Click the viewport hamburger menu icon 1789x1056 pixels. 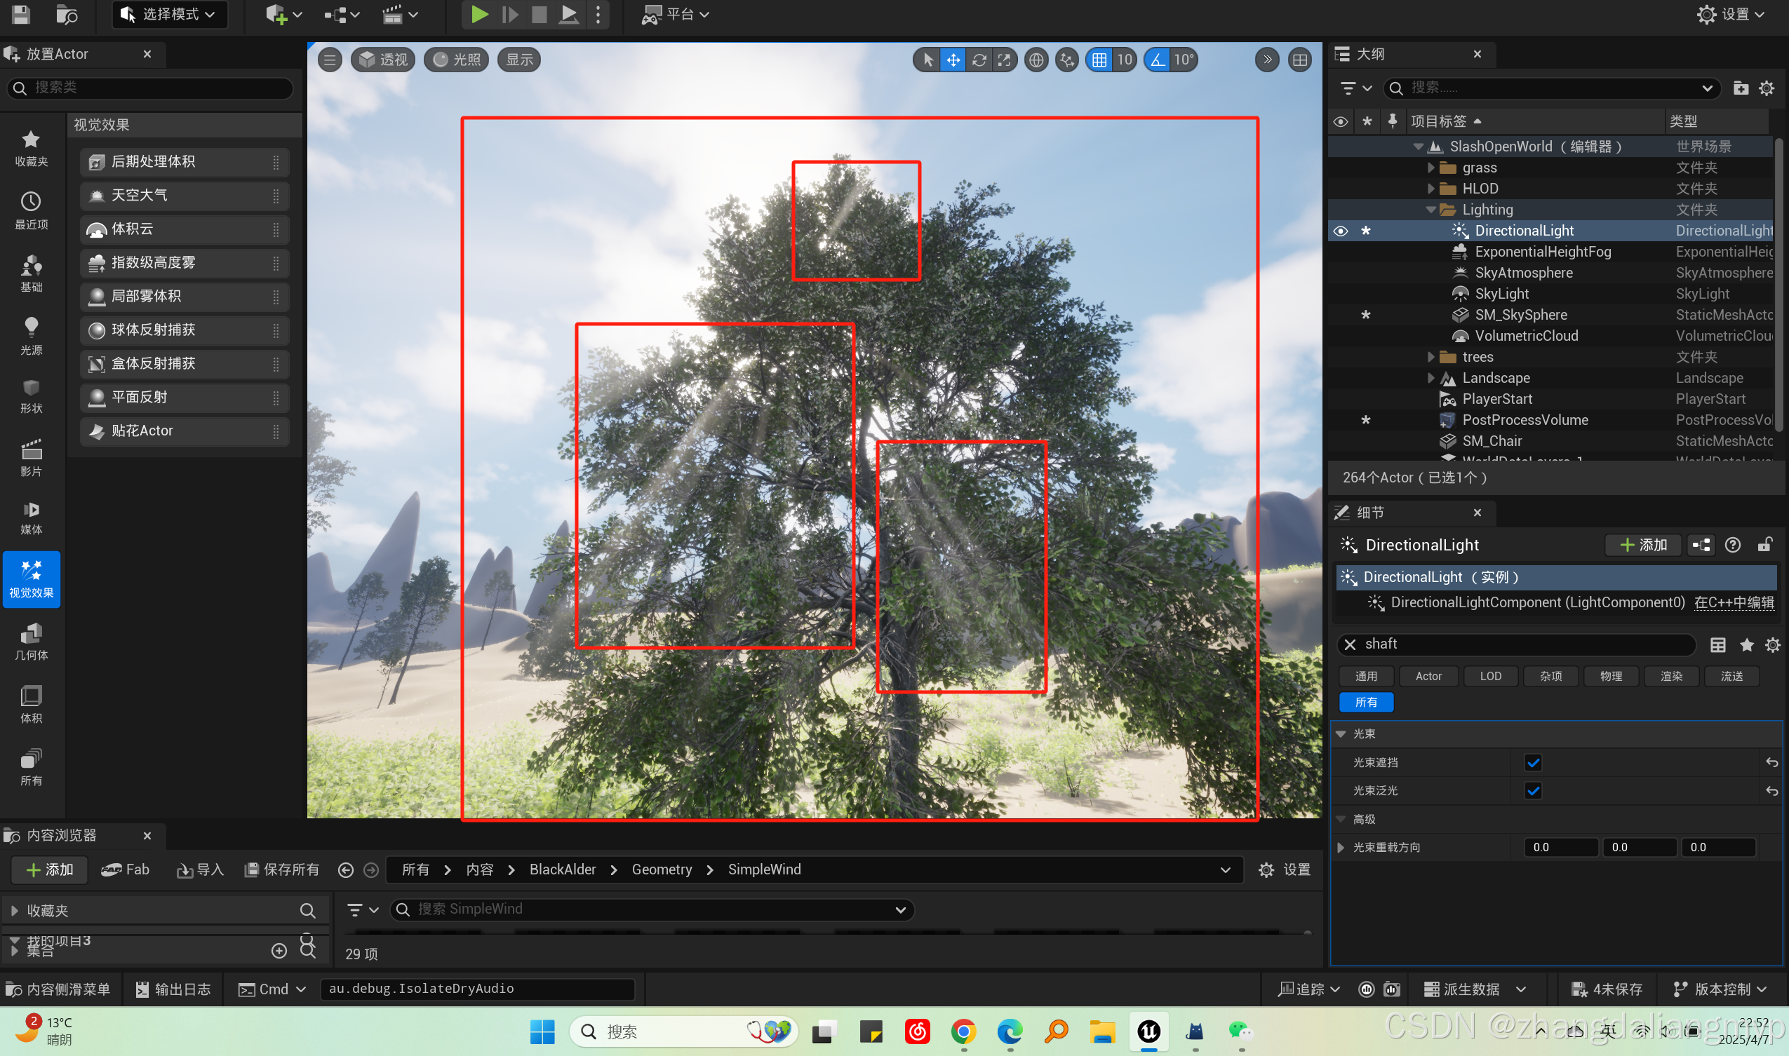pyautogui.click(x=330, y=60)
